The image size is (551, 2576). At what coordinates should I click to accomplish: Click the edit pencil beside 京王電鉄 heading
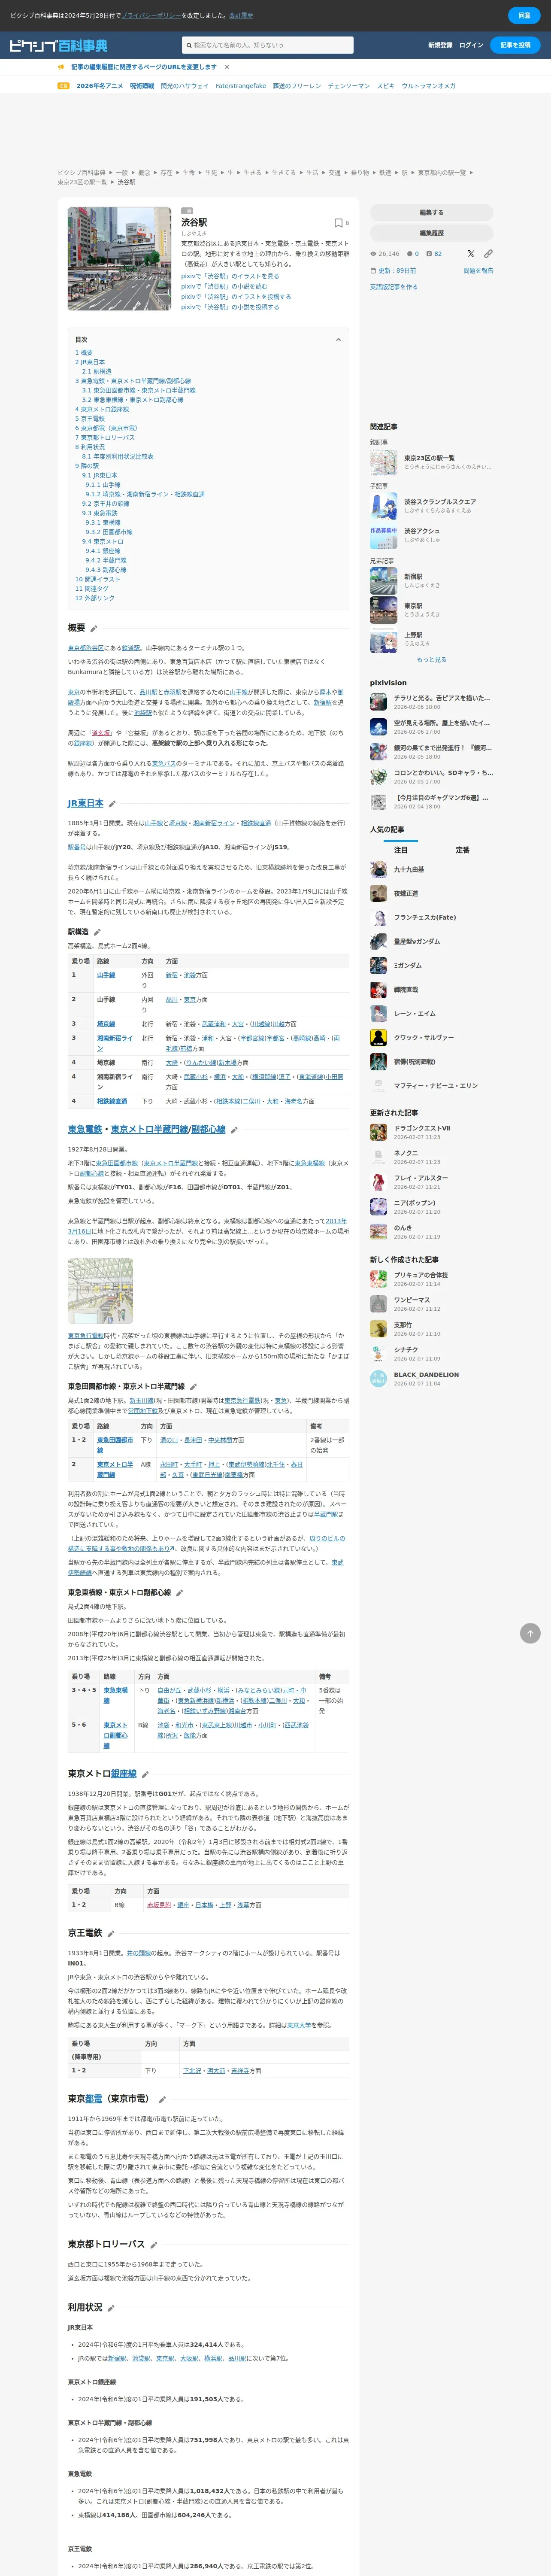111,1934
